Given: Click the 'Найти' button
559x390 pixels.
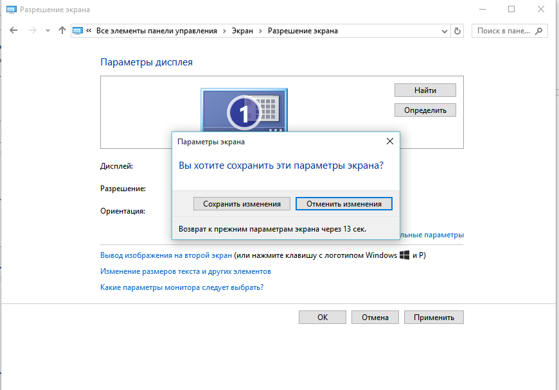Looking at the screenshot, I should (x=425, y=90).
